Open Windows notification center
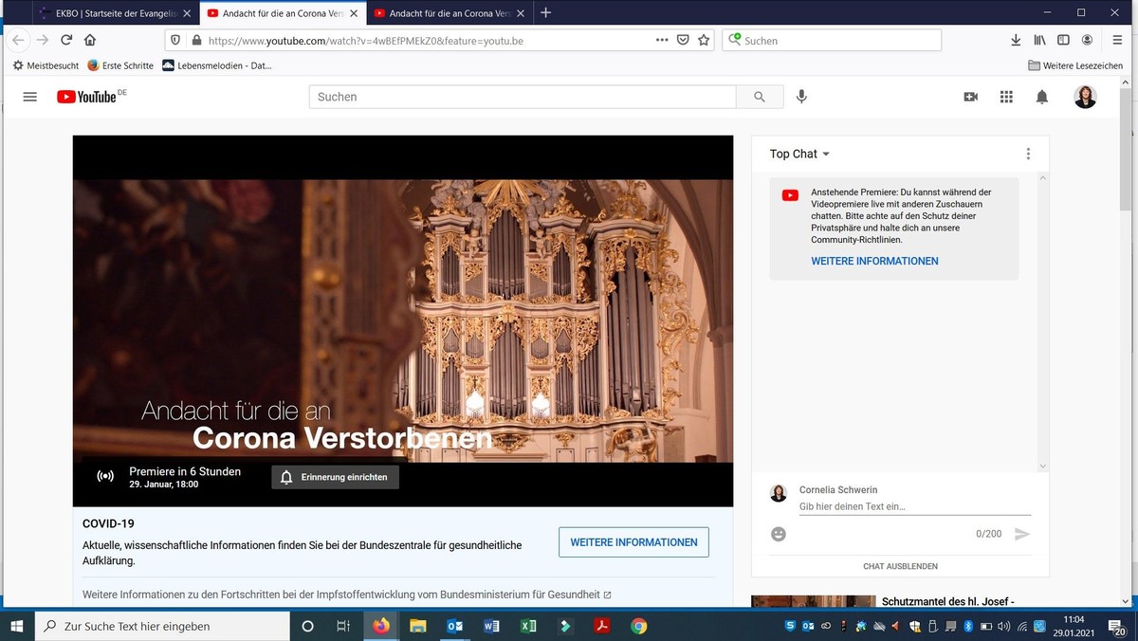This screenshot has width=1138, height=641. (x=1116, y=626)
